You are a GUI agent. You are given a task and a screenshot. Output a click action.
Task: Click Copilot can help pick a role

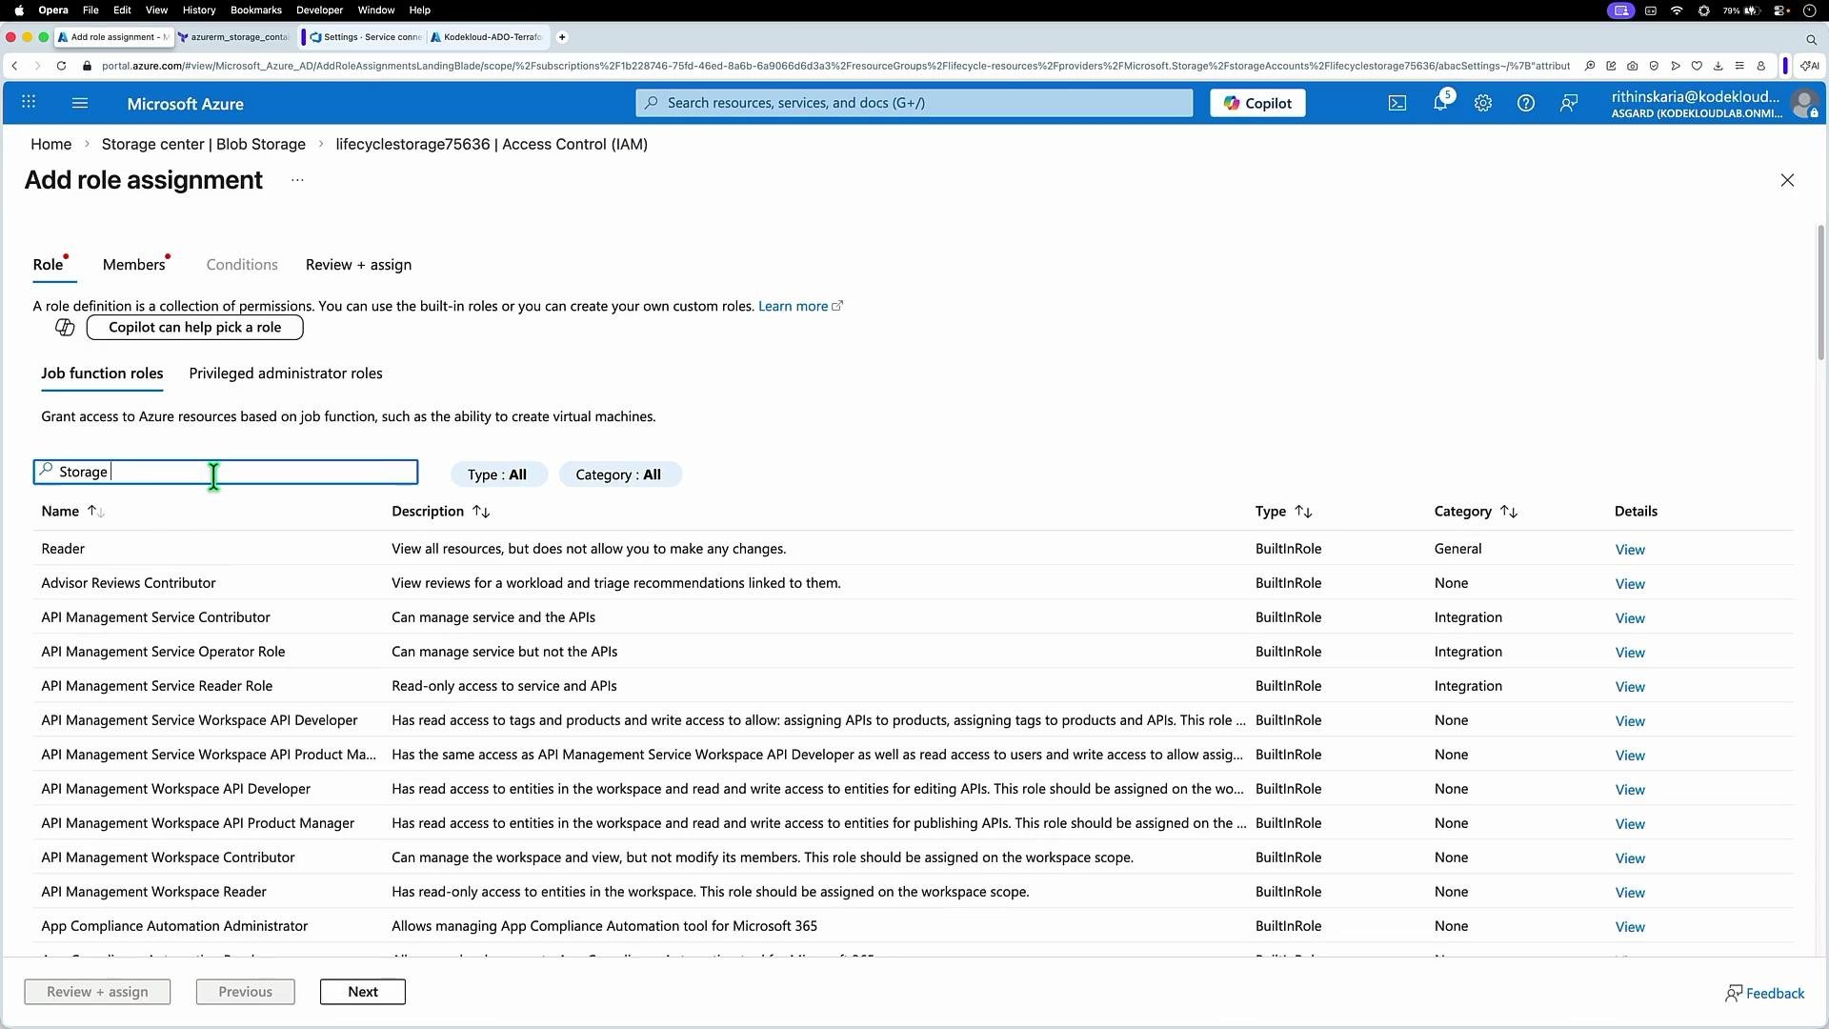coord(194,328)
